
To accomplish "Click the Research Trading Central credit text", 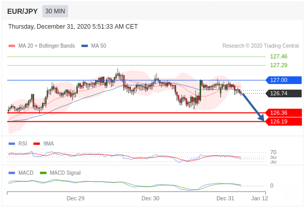I will pyautogui.click(x=260, y=46).
